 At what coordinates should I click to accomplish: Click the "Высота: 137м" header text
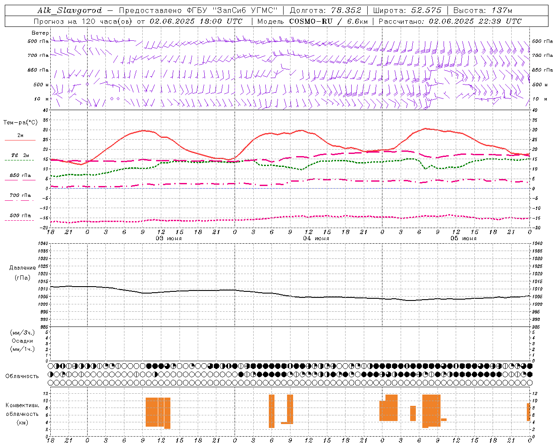(x=483, y=10)
